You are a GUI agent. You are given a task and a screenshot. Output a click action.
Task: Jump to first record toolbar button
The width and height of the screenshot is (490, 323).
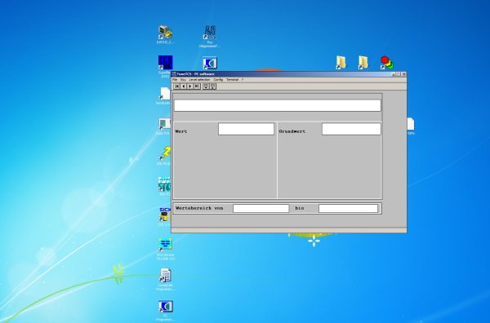177,86
